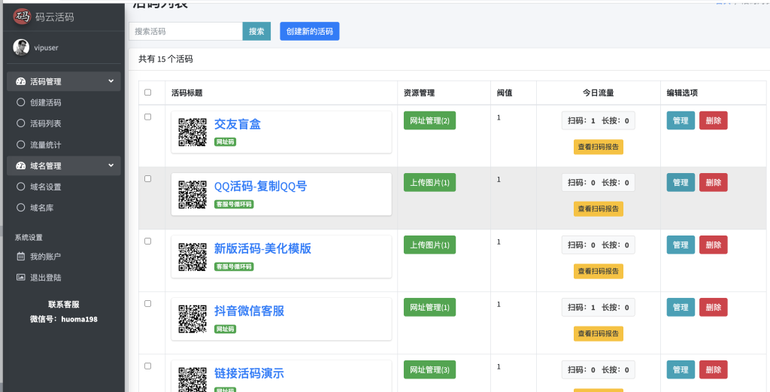Click the circle icon next to 创建活码

point(20,102)
